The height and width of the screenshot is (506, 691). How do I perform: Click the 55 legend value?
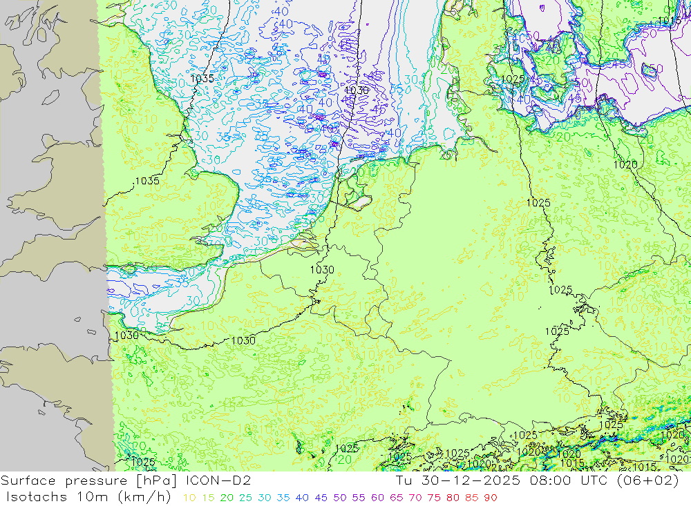[x=358, y=498]
